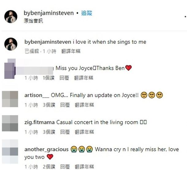Translate zig.fitmama's comment

(84, 132)
